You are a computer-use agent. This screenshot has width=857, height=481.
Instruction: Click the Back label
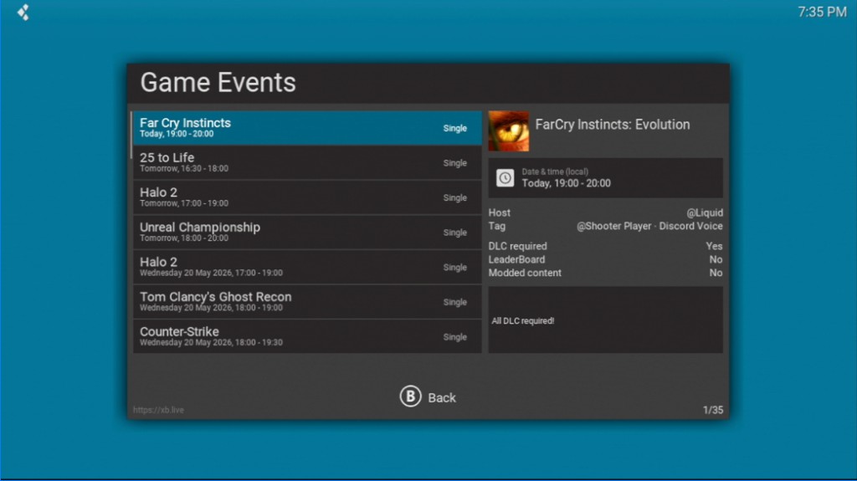(442, 398)
